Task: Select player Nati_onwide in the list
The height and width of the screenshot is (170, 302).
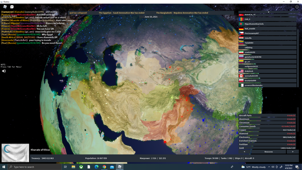Action: [x=267, y=29]
